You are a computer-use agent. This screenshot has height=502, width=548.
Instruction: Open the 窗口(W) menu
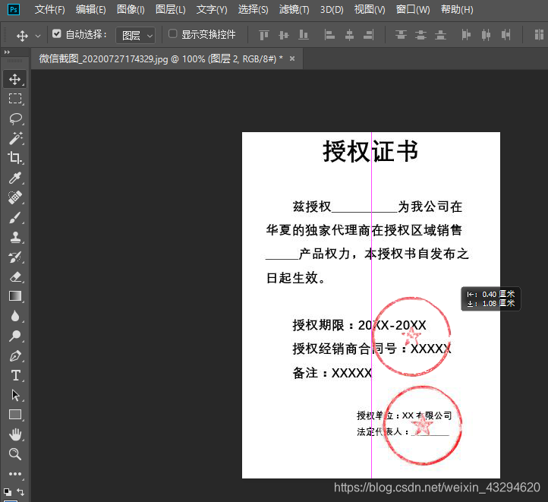(x=413, y=9)
